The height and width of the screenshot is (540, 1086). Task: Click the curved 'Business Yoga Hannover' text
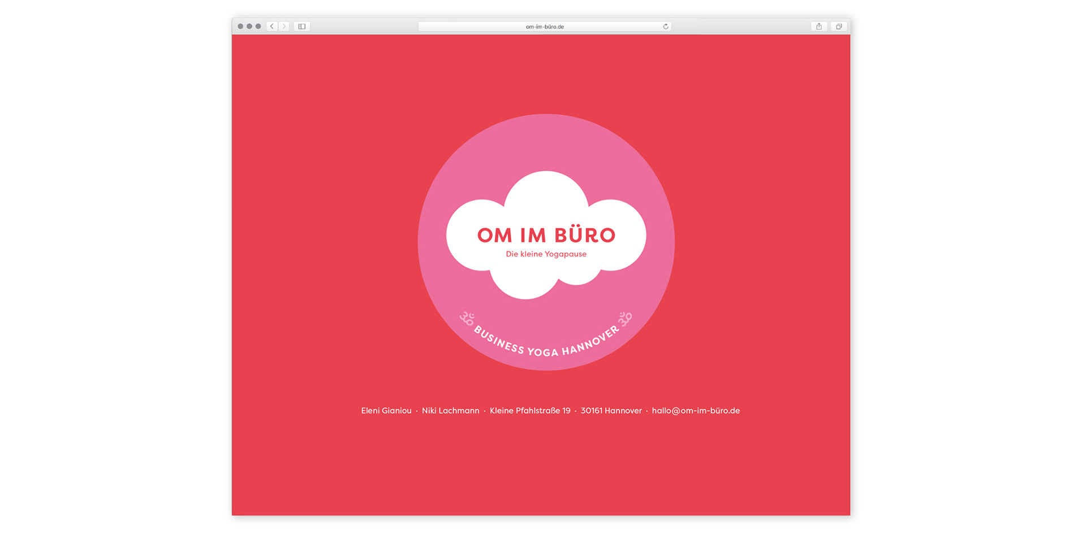pyautogui.click(x=546, y=342)
